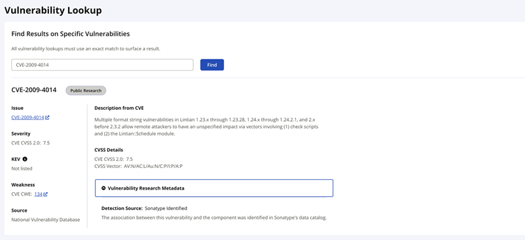Click the exact match lookup note text
525x240 pixels.
click(86, 49)
